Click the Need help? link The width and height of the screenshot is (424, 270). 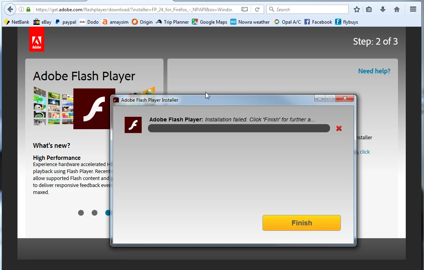click(x=374, y=71)
